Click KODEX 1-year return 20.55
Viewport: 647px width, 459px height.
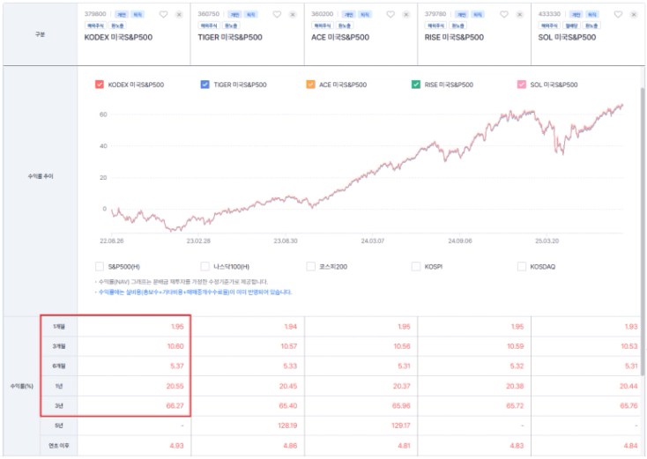[x=175, y=387]
